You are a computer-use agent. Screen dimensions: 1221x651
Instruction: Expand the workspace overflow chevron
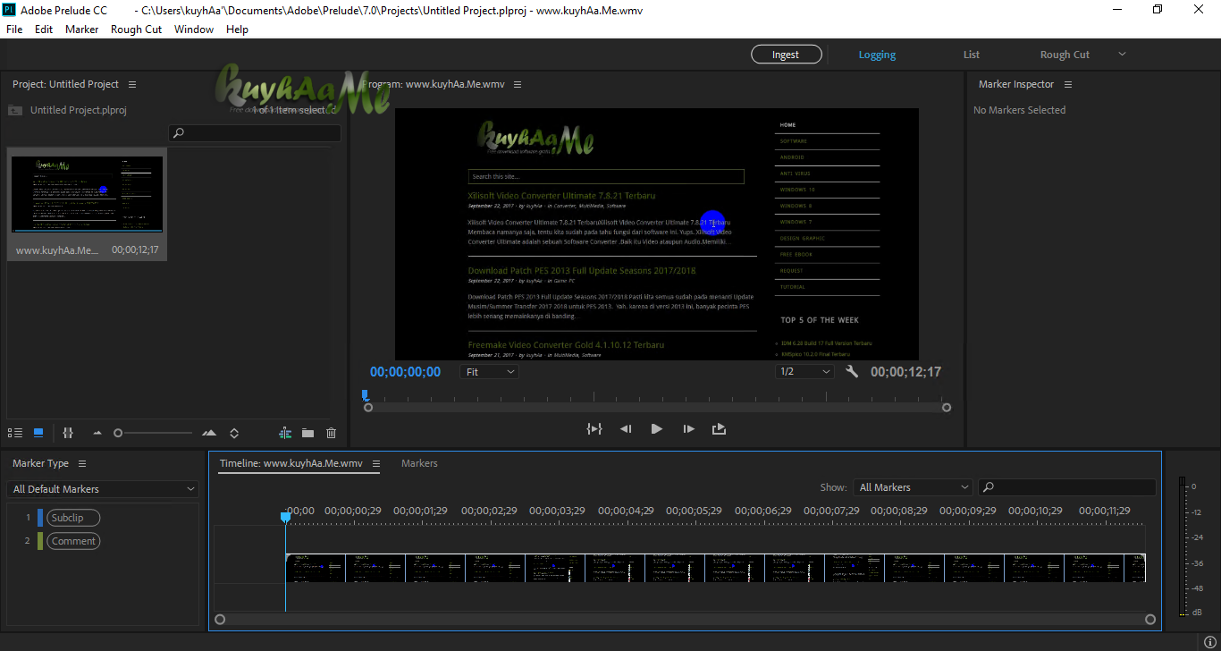(x=1123, y=54)
